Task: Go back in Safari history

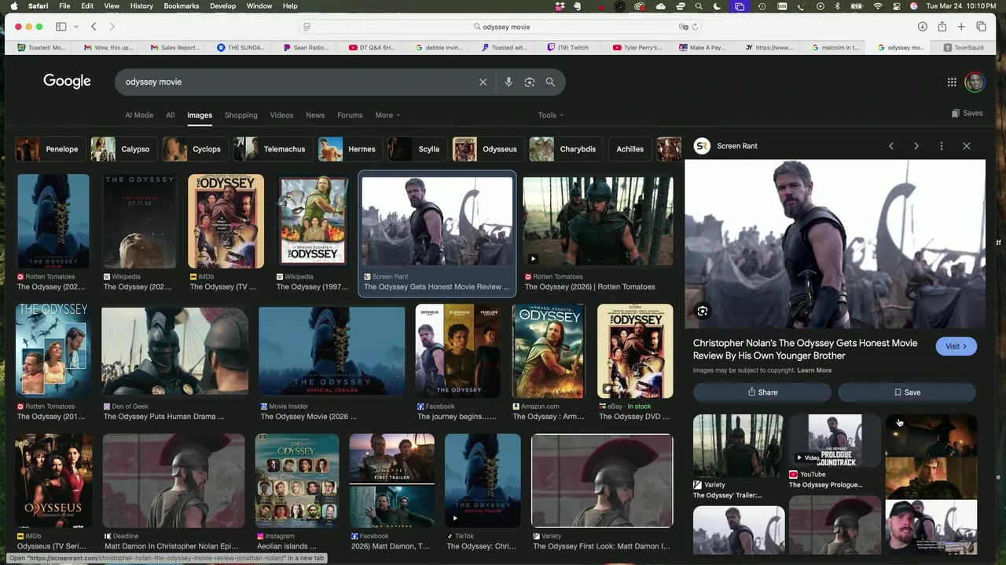Action: click(x=94, y=27)
